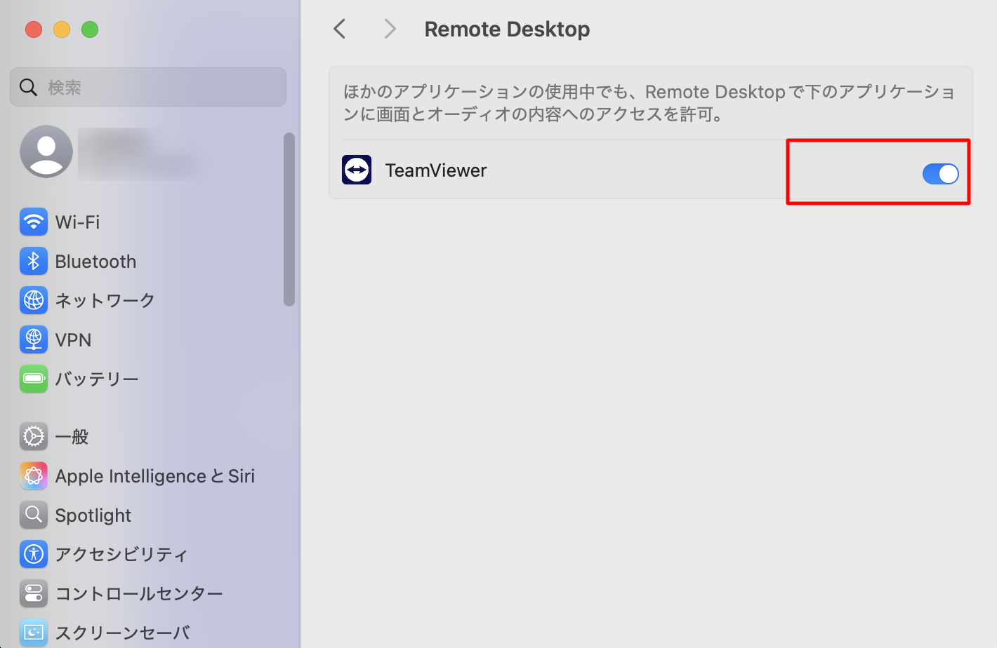The image size is (997, 648).
Task: Select the TeamViewer label in list
Action: [x=436, y=170]
